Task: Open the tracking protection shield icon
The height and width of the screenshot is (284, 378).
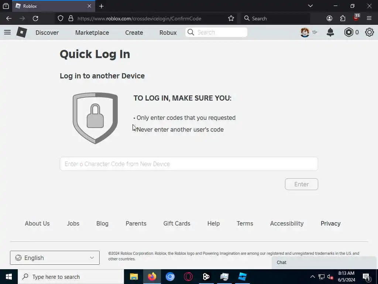Action: (x=61, y=18)
